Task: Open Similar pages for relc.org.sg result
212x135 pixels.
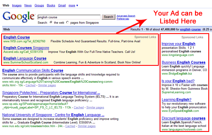Action: tap(47, 85)
